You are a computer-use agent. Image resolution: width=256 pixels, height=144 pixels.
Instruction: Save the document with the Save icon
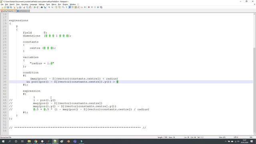tap(8, 7)
